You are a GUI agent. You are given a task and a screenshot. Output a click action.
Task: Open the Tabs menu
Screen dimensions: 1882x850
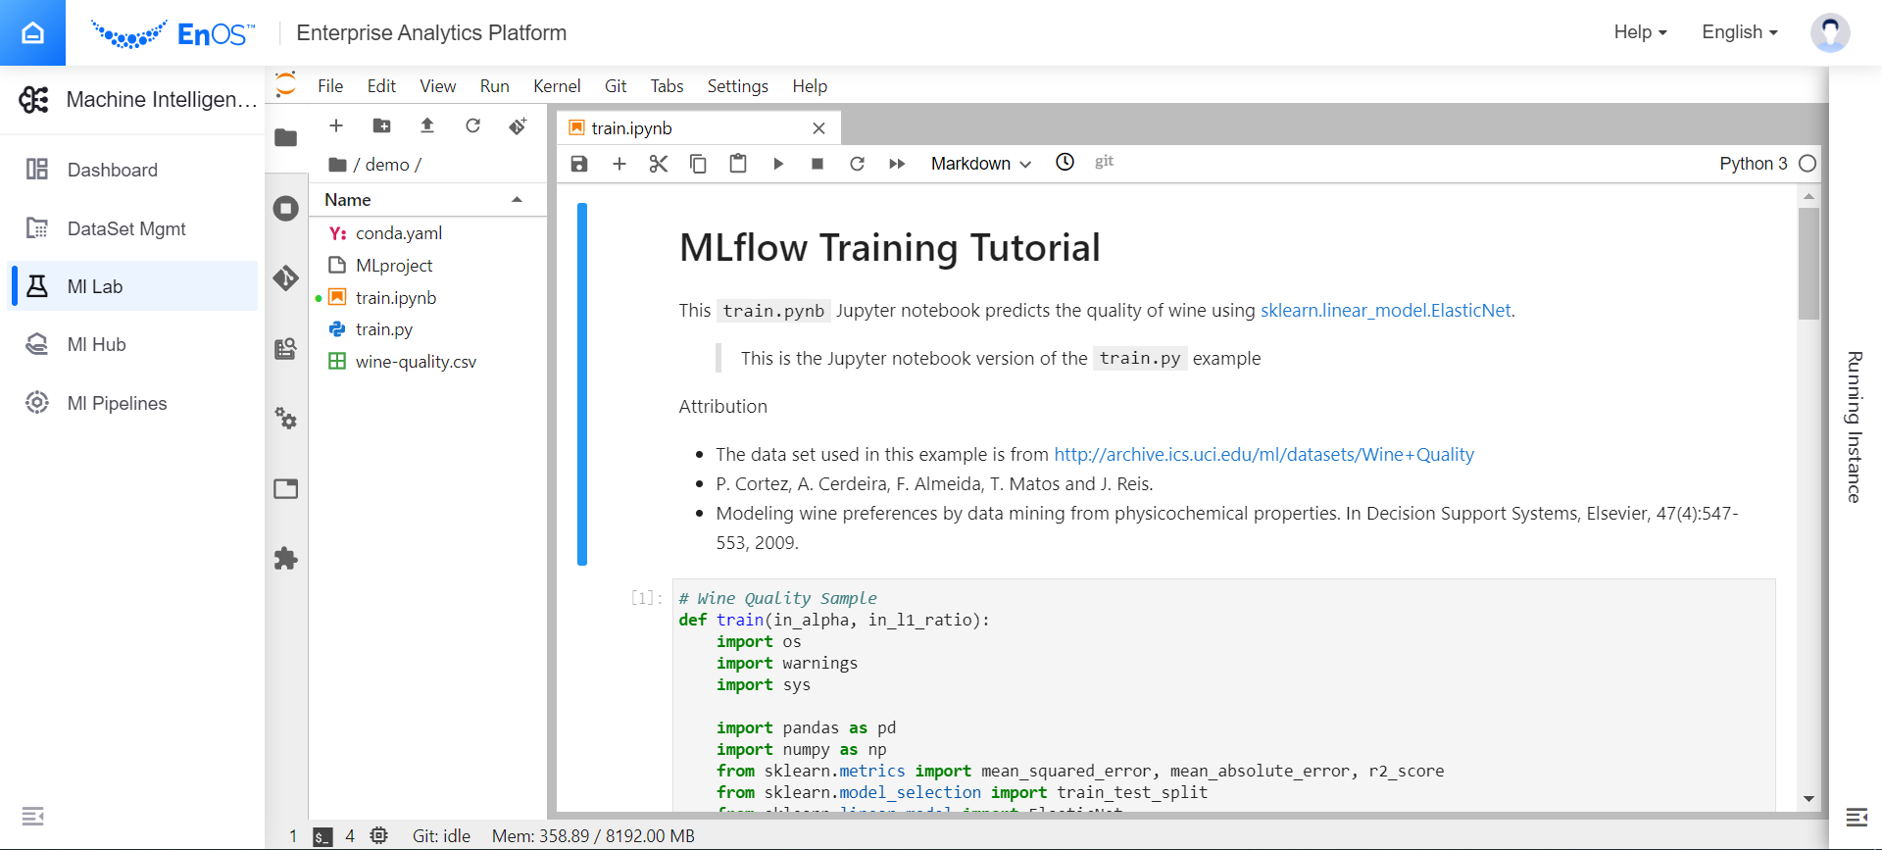(667, 86)
